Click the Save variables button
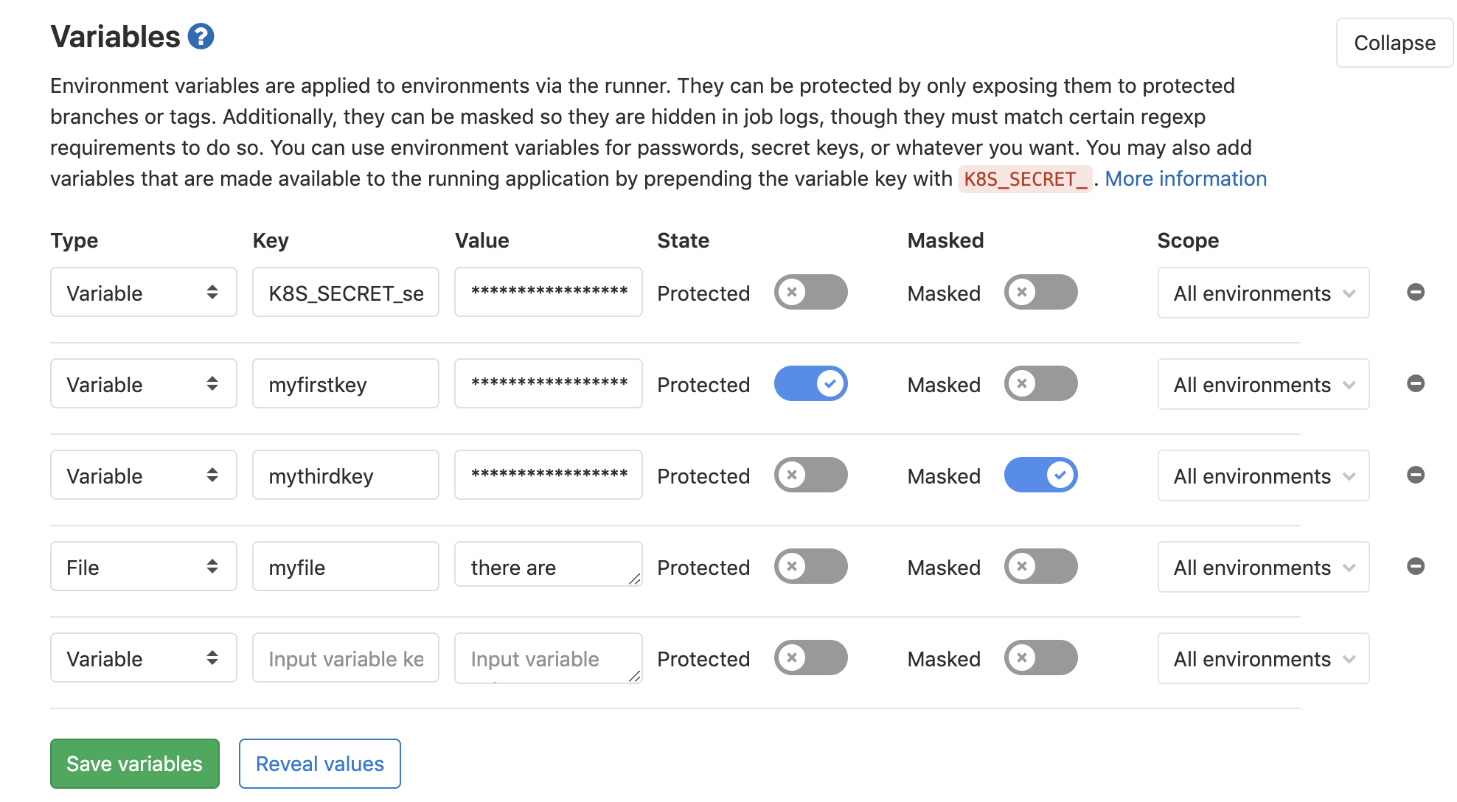Image resolution: width=1457 pixels, height=802 pixels. [135, 764]
